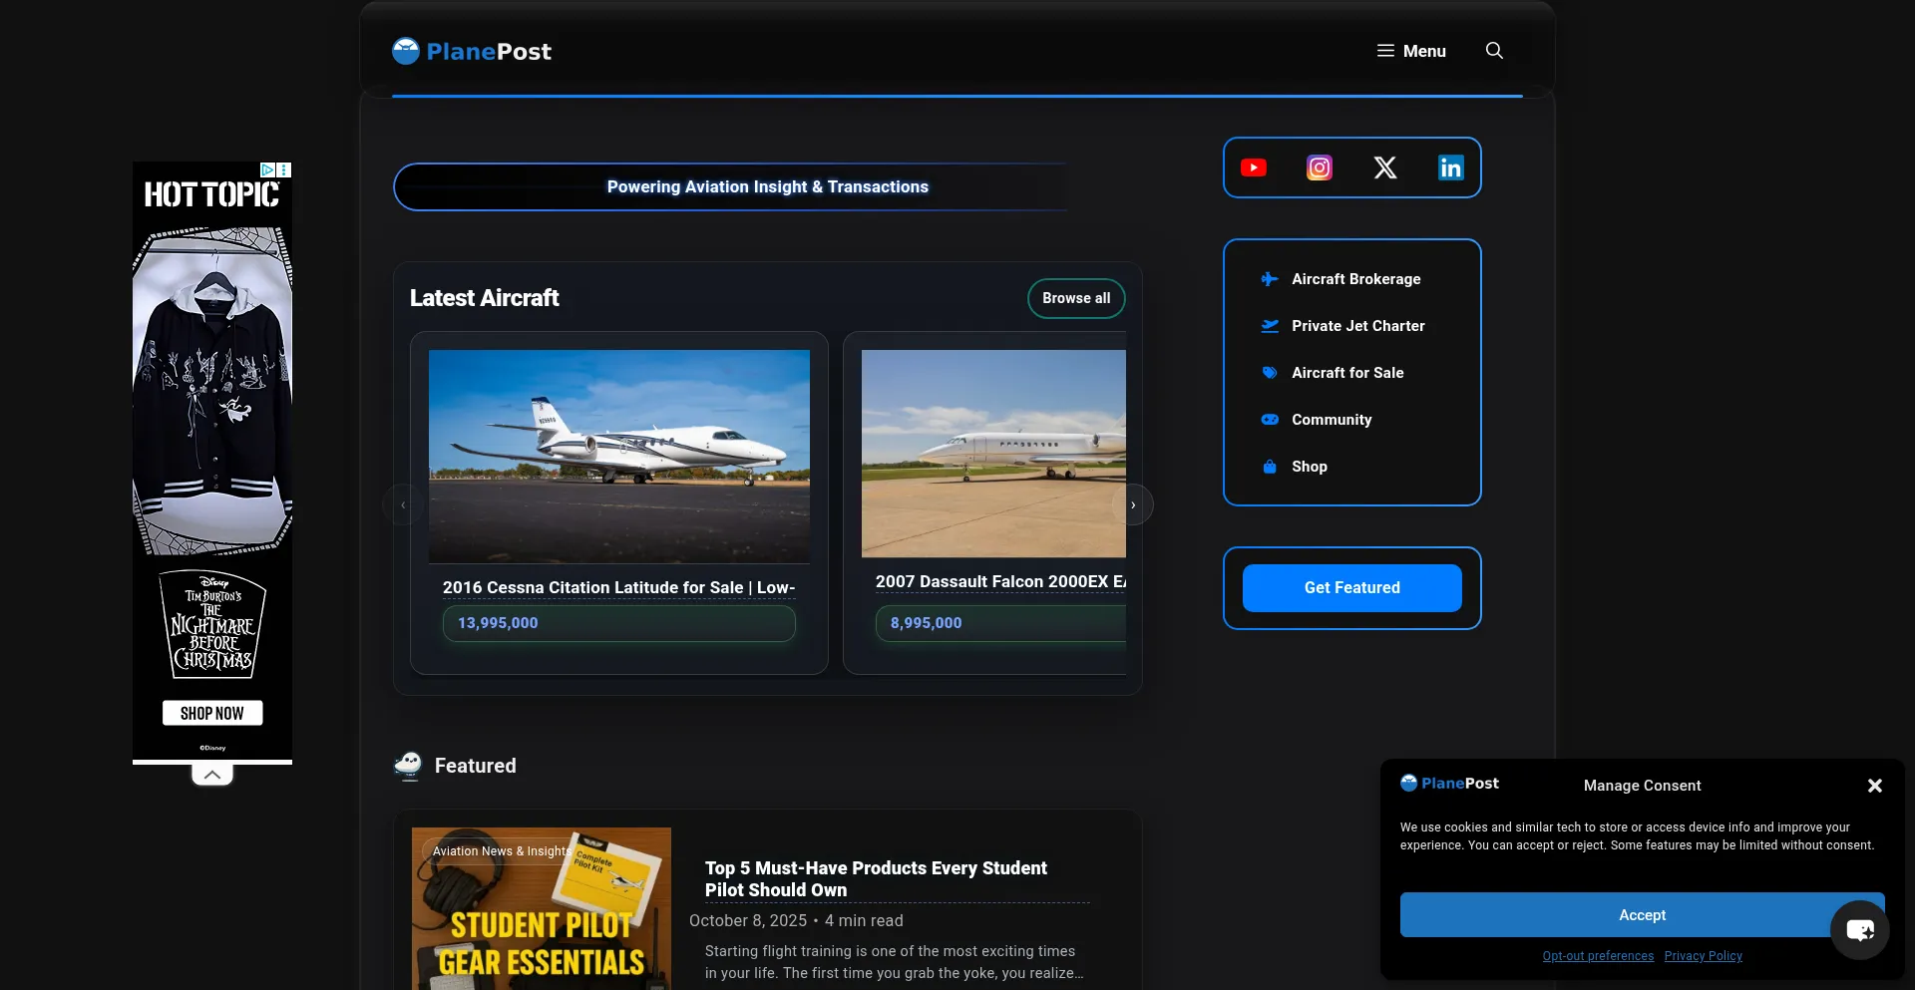Open the Cessna Citation Latitude listing photo
Image resolution: width=1915 pixels, height=990 pixels.
tap(618, 456)
